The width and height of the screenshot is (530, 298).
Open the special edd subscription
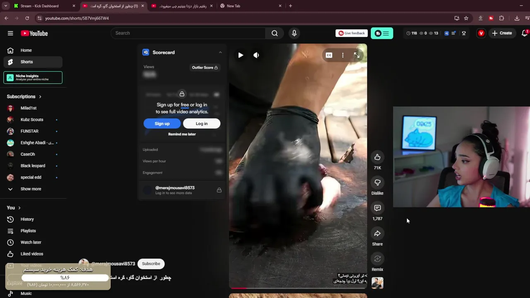click(x=33, y=177)
